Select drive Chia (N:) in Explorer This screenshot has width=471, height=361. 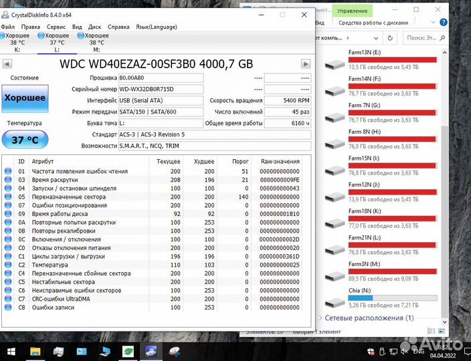pos(381,298)
